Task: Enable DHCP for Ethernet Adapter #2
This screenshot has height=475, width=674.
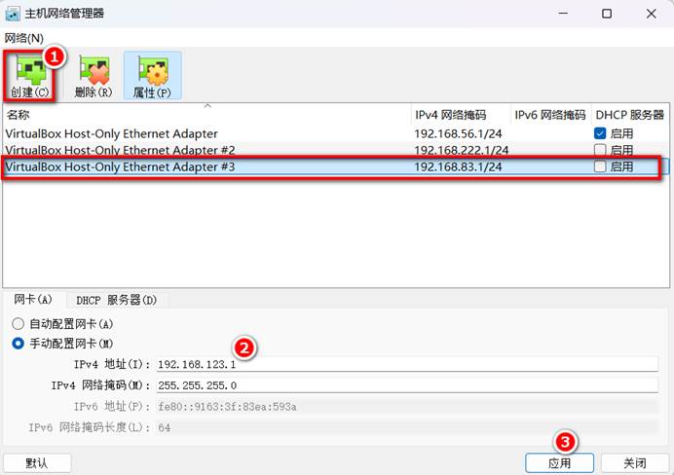Action: (x=600, y=150)
